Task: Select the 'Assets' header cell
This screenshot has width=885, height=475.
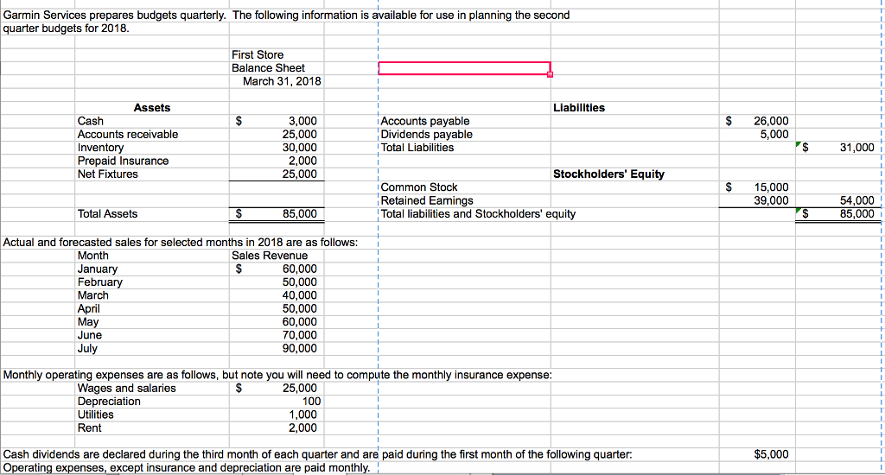Action: point(152,108)
